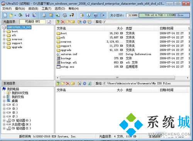Open the 帮助(H) menu
Image resolution: width=193 pixels, height=141 pixels.
pos(74,9)
